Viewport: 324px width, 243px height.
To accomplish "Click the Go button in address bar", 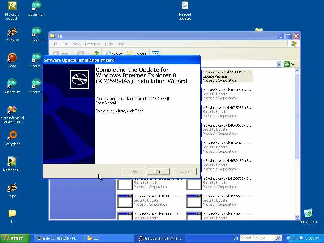I will point(290,64).
